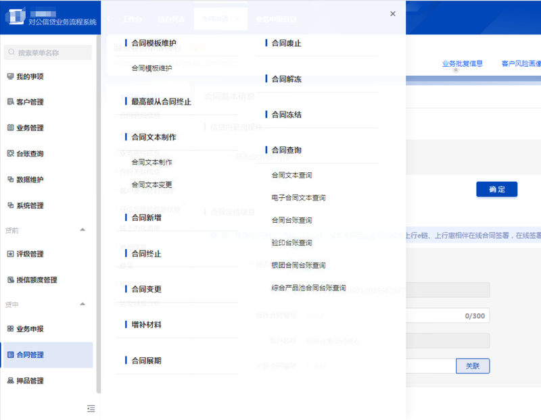Click the 押品管理 sidebar icon
The height and width of the screenshot is (420, 541).
point(11,381)
